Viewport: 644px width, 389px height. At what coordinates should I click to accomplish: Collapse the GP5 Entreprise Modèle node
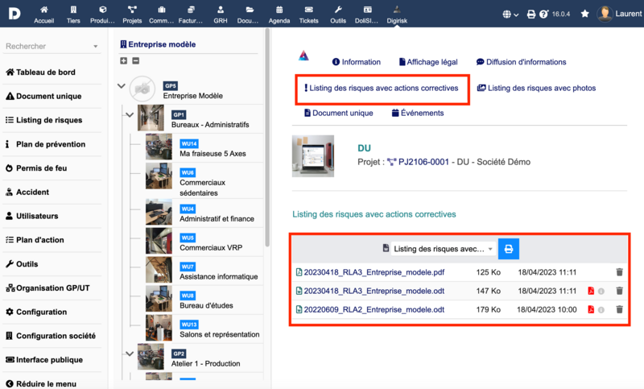[122, 86]
